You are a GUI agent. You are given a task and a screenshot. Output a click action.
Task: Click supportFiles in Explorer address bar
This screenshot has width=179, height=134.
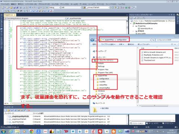coord(109,40)
